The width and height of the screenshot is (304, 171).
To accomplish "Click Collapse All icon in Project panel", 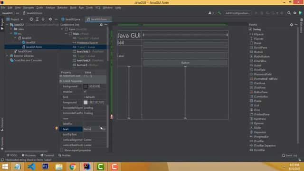I will pyautogui.click(x=43, y=19).
